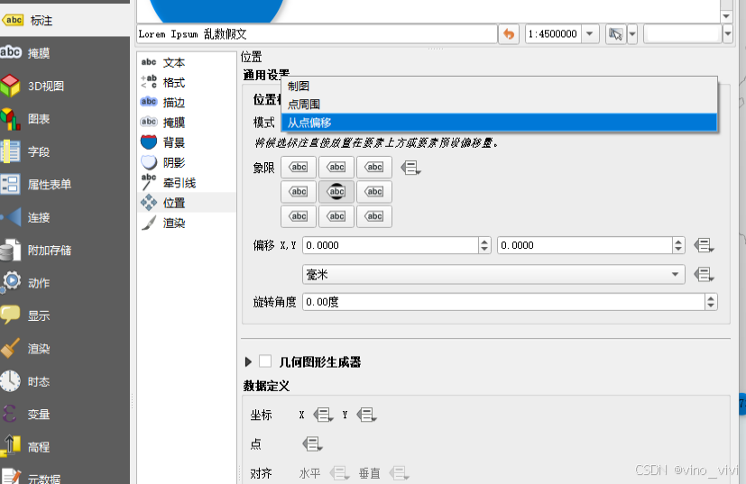Select middle-right quadrant button
The height and width of the screenshot is (484, 746).
(x=374, y=192)
